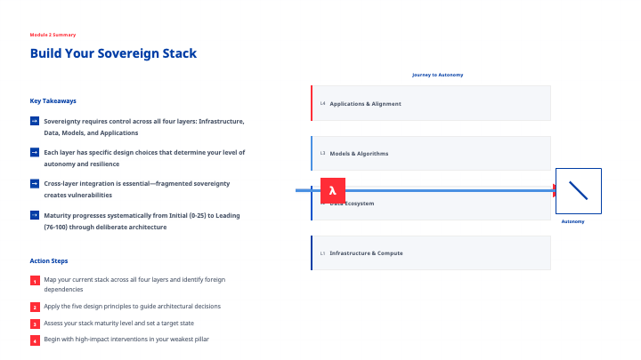Open the L4 Applications & Alignment layer card
This screenshot has height=360, width=641.
[x=431, y=103]
